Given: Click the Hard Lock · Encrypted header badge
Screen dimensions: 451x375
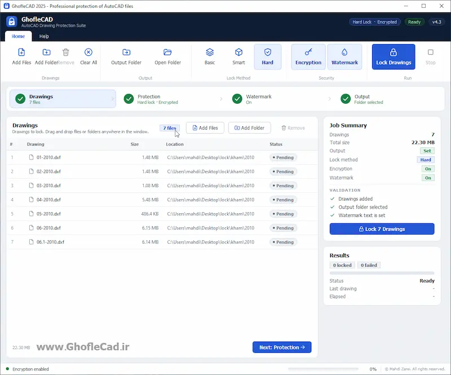Looking at the screenshot, I should pos(375,22).
